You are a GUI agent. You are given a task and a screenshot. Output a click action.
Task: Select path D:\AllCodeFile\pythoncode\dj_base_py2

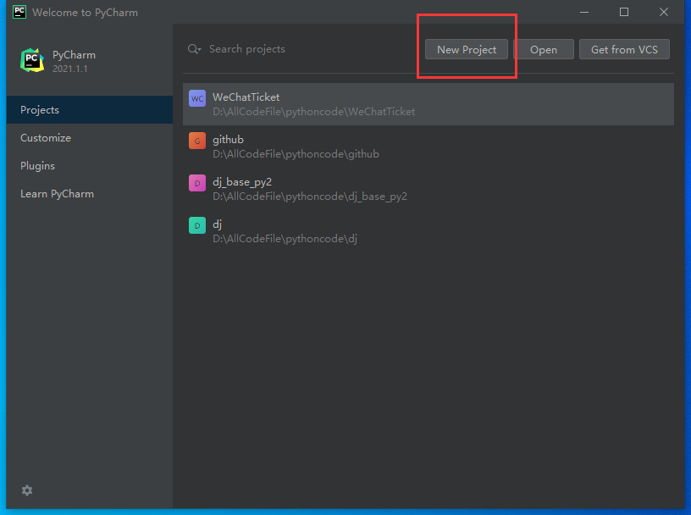[x=310, y=197]
